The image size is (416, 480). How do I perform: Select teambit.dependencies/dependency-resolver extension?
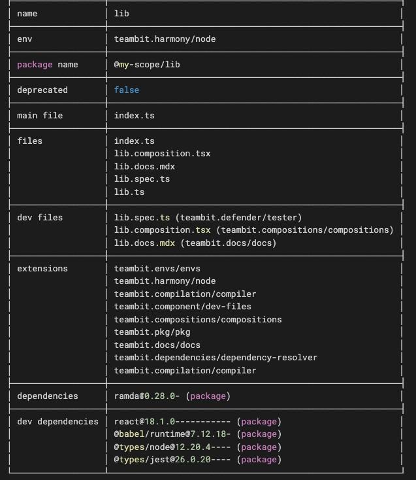coord(216,358)
